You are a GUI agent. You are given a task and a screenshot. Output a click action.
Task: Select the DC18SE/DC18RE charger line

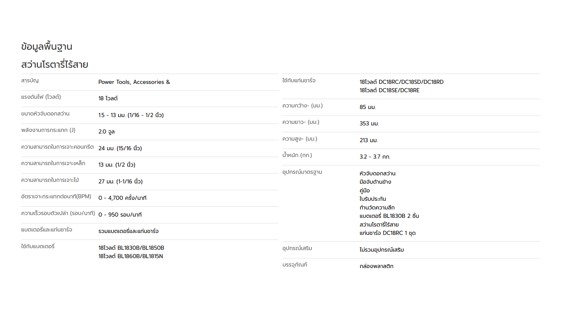[x=389, y=90]
